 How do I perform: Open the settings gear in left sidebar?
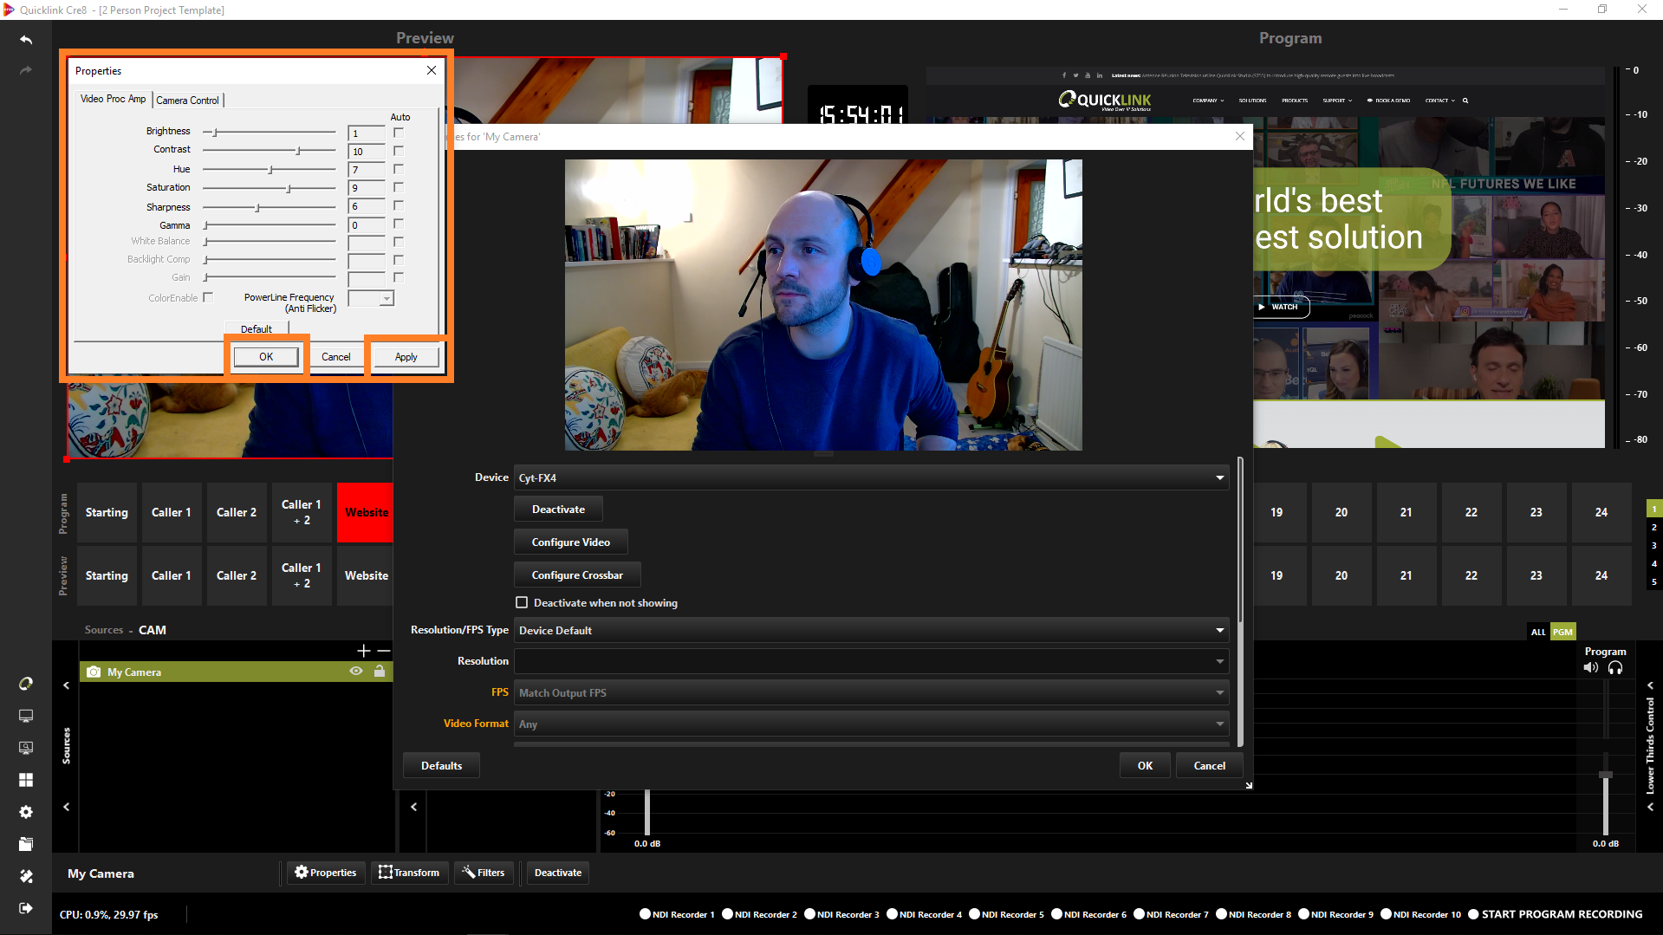point(26,812)
